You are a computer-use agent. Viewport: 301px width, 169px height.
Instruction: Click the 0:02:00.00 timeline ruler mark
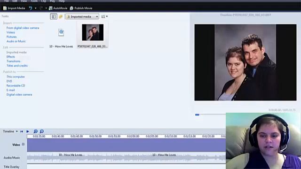pyautogui.click(x=133, y=136)
